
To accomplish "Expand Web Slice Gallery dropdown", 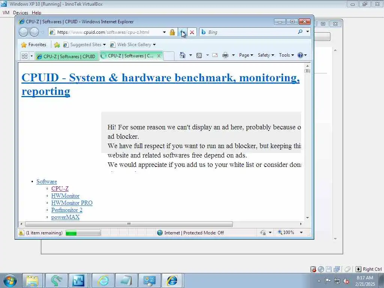I will (154, 45).
